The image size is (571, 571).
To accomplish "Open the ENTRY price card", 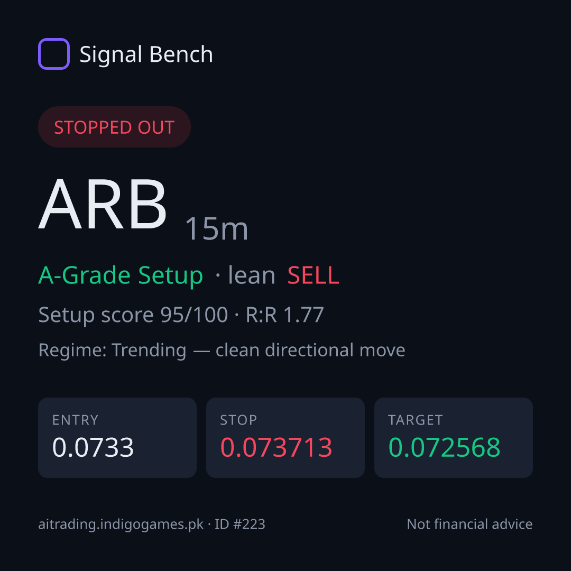I will point(117,438).
